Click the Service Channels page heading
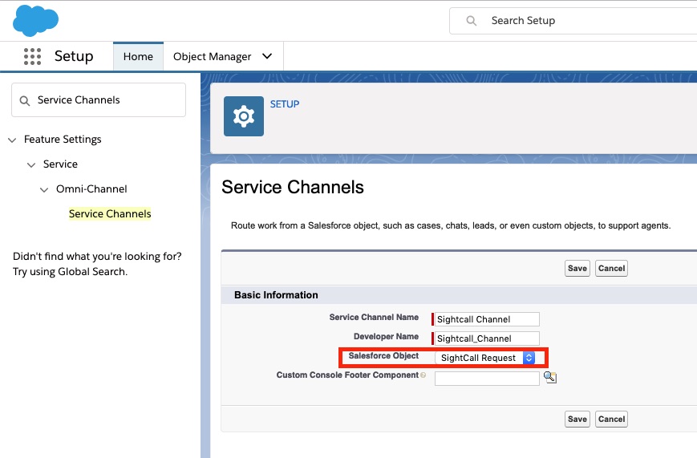 pos(293,187)
